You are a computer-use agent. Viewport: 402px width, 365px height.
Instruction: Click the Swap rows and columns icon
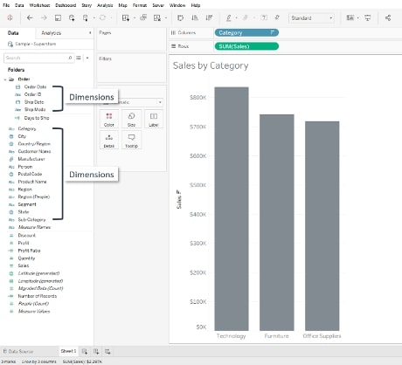180,18
